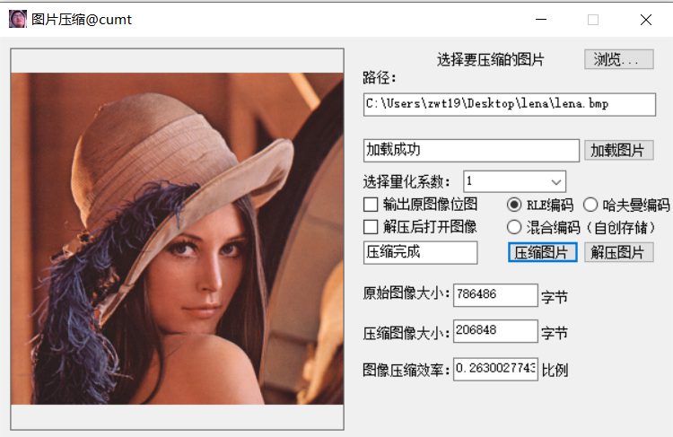
Task: Click the 比例 label text
Action: 555,370
